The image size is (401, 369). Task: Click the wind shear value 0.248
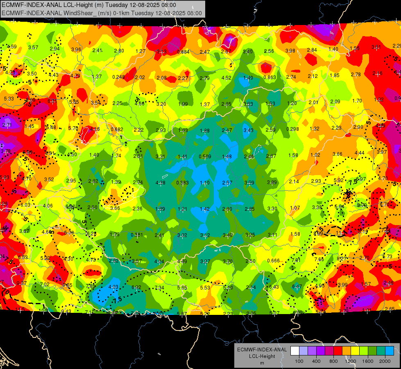[119, 77]
